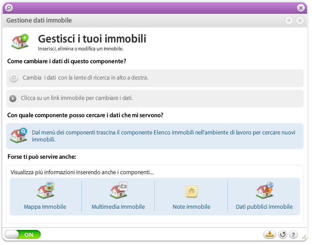
Task: Click 'Come cambiare i dati di questo componente?' heading
Action: [x=67, y=61]
